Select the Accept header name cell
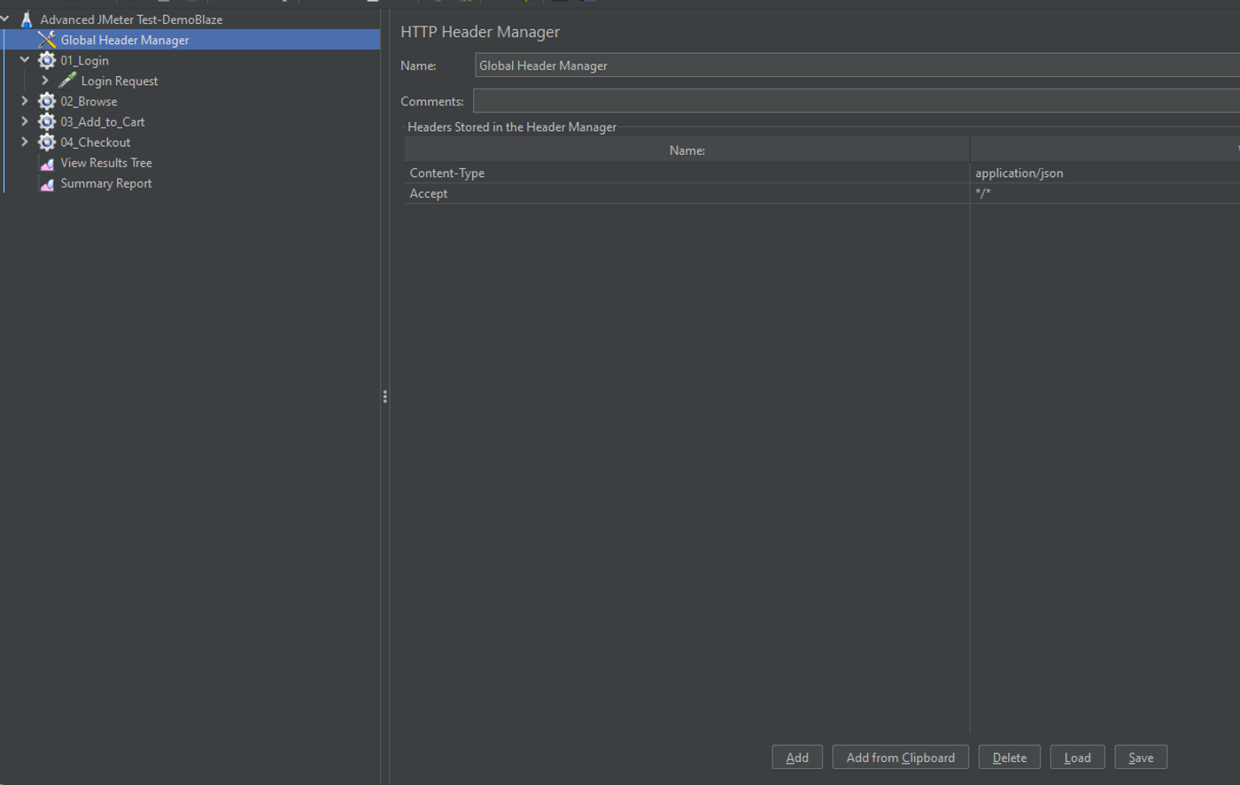Image resolution: width=1240 pixels, height=785 pixels. [x=687, y=193]
